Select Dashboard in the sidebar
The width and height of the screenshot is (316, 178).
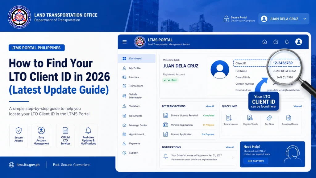137,58
